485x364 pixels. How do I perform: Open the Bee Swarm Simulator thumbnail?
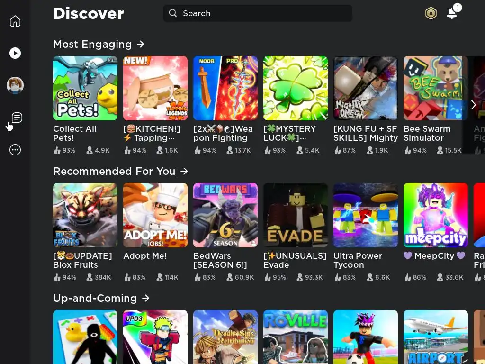(436, 88)
